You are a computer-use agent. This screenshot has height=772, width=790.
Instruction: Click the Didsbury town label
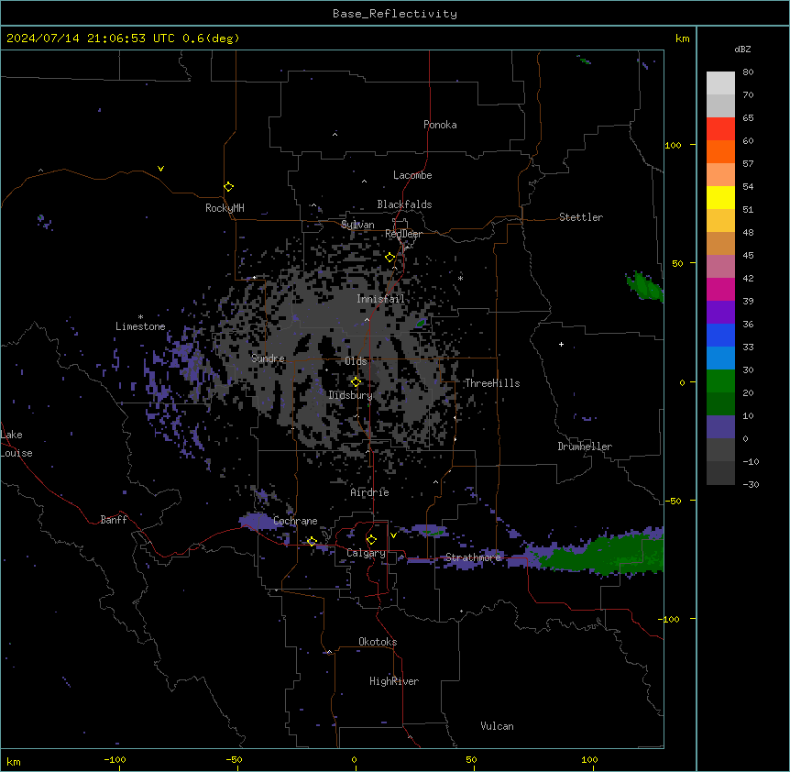click(x=351, y=395)
